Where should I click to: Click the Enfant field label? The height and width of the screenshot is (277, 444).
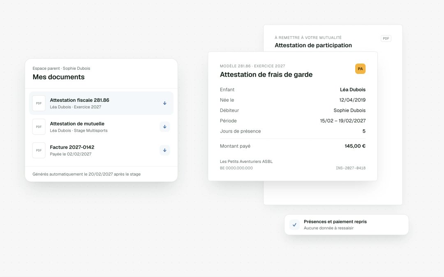point(227,89)
